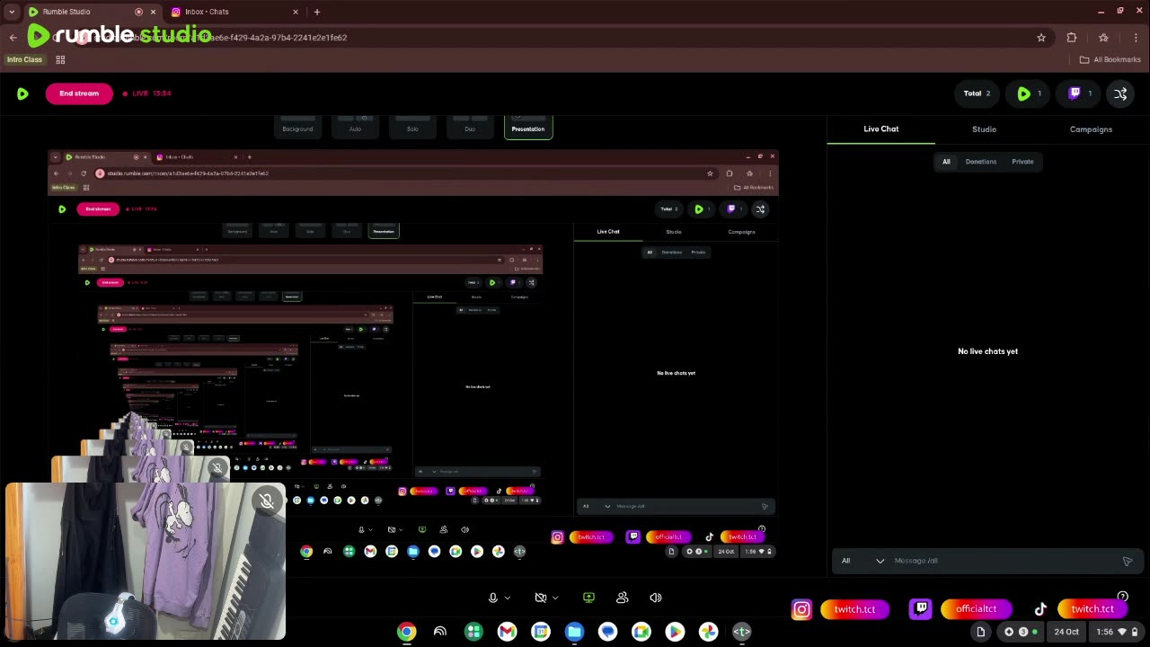Screen dimensions: 1150x647
Task: Click the muted mic icon on webcam preview
Action: (x=267, y=501)
